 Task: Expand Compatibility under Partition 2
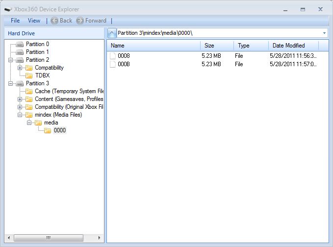pos(20,68)
